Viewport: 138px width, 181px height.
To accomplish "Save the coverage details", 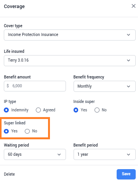I will pos(126,174).
